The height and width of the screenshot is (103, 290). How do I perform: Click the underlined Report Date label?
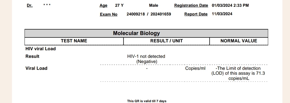point(196,14)
